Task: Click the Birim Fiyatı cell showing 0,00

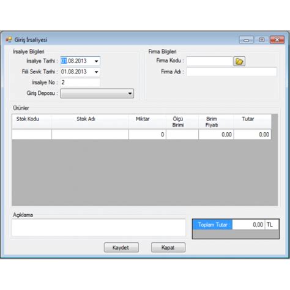Action: (x=216, y=135)
